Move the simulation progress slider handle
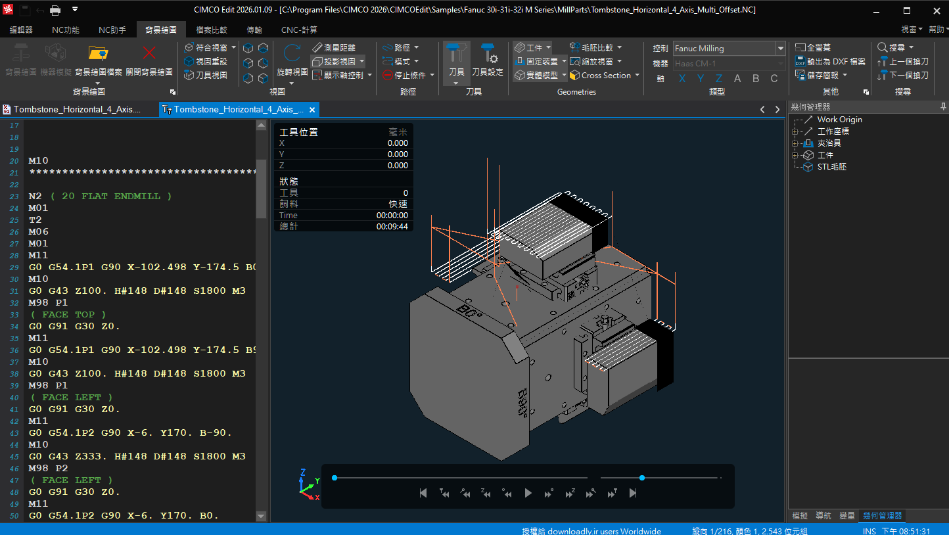This screenshot has height=535, width=949. 335,478
